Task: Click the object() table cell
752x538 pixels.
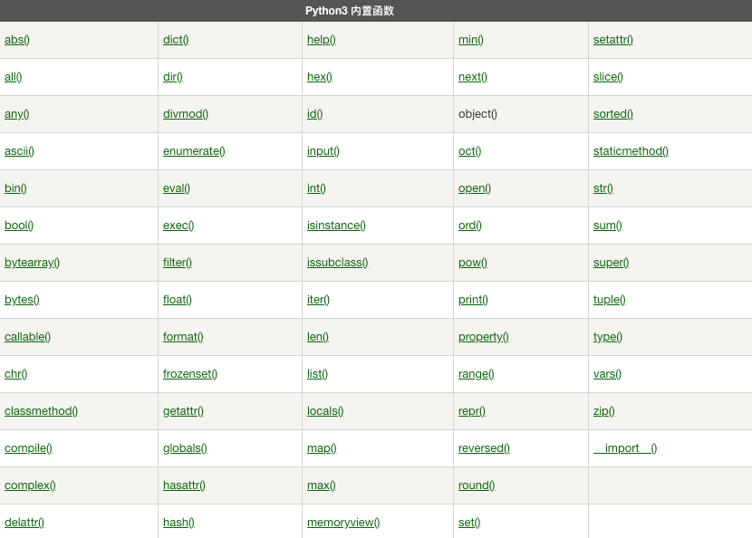Action: tap(477, 114)
